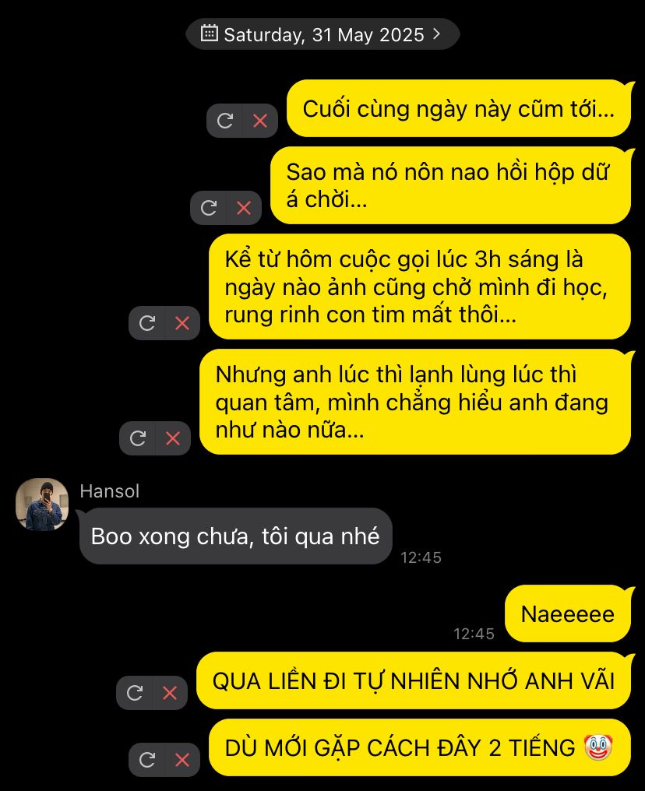The image size is (645, 791).
Task: Delete the "DÙ MỚI GẶP CÁCH ĐÂY" message
Action: [182, 760]
